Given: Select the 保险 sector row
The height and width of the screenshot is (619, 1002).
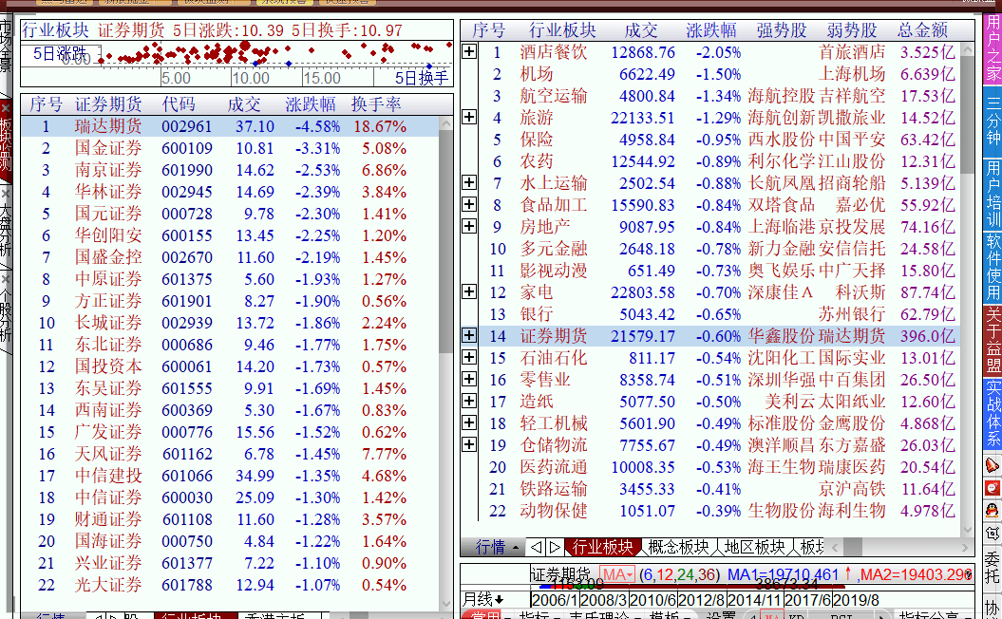Looking at the screenshot, I should coord(719,140).
